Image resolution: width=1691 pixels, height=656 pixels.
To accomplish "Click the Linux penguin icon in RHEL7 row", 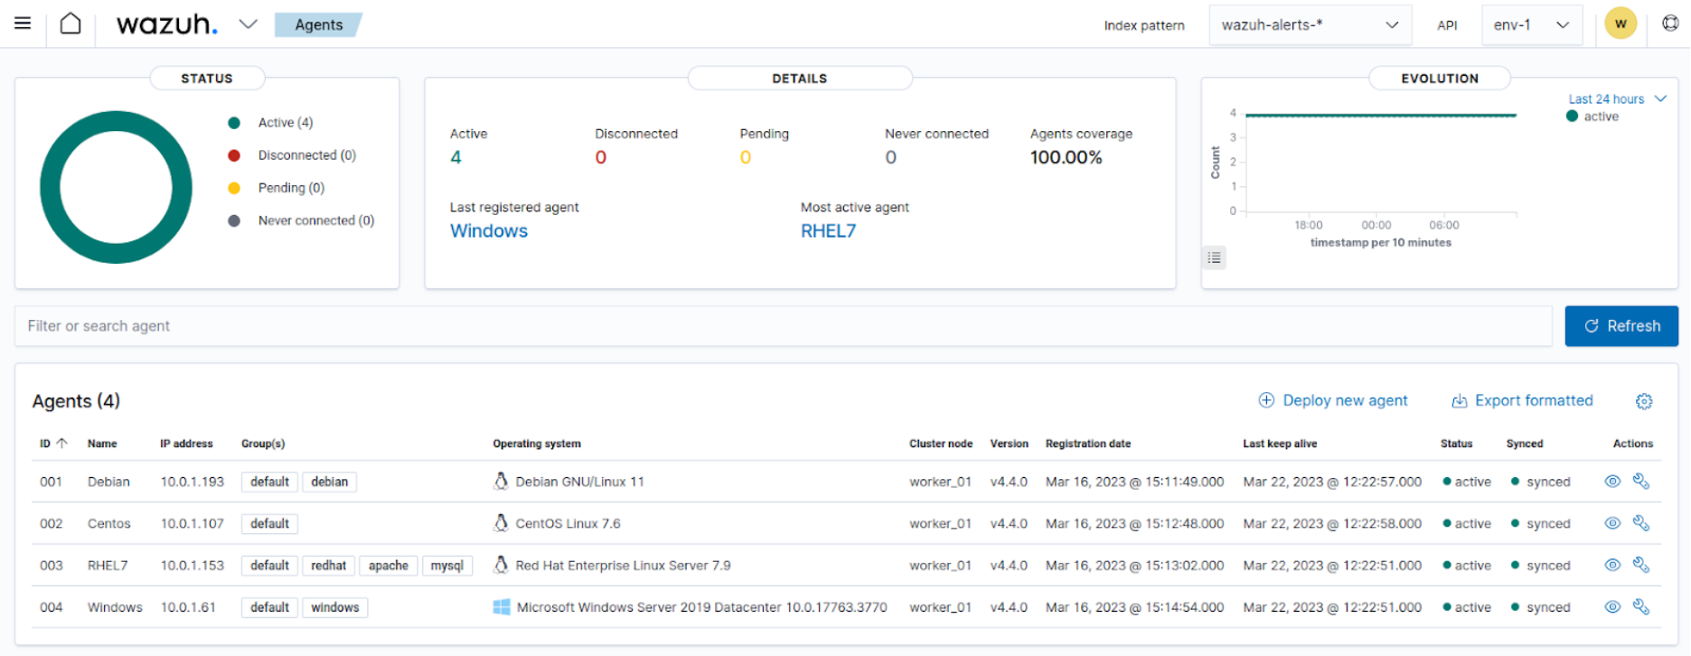I will click(501, 564).
